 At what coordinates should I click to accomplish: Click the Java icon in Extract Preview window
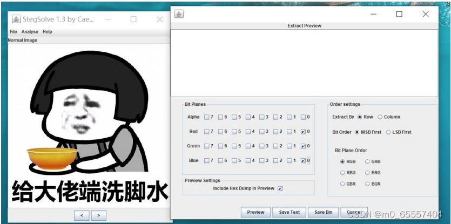(x=179, y=14)
